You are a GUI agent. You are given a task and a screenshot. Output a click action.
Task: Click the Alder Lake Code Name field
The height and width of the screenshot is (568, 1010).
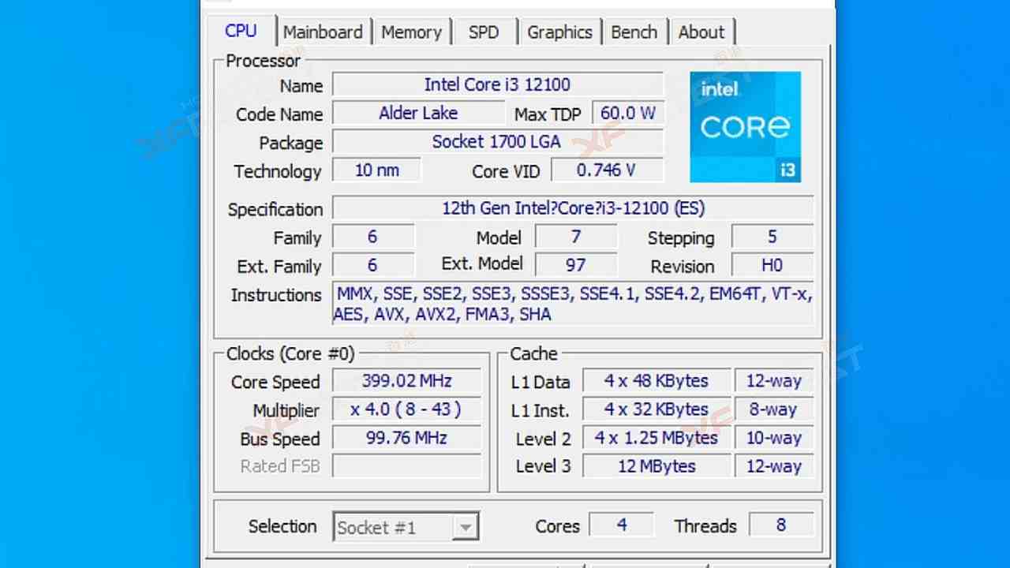[417, 114]
